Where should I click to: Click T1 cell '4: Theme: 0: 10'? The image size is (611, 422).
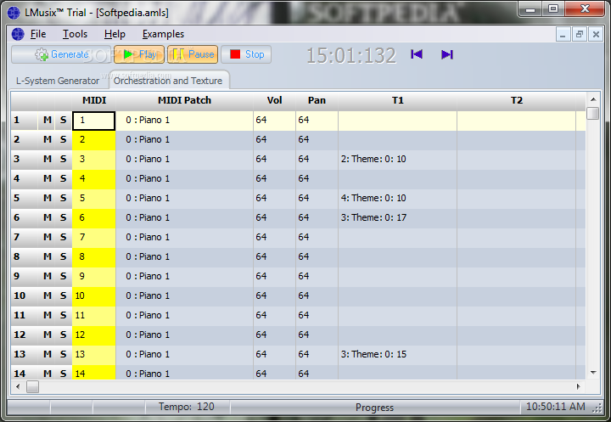[397, 199]
